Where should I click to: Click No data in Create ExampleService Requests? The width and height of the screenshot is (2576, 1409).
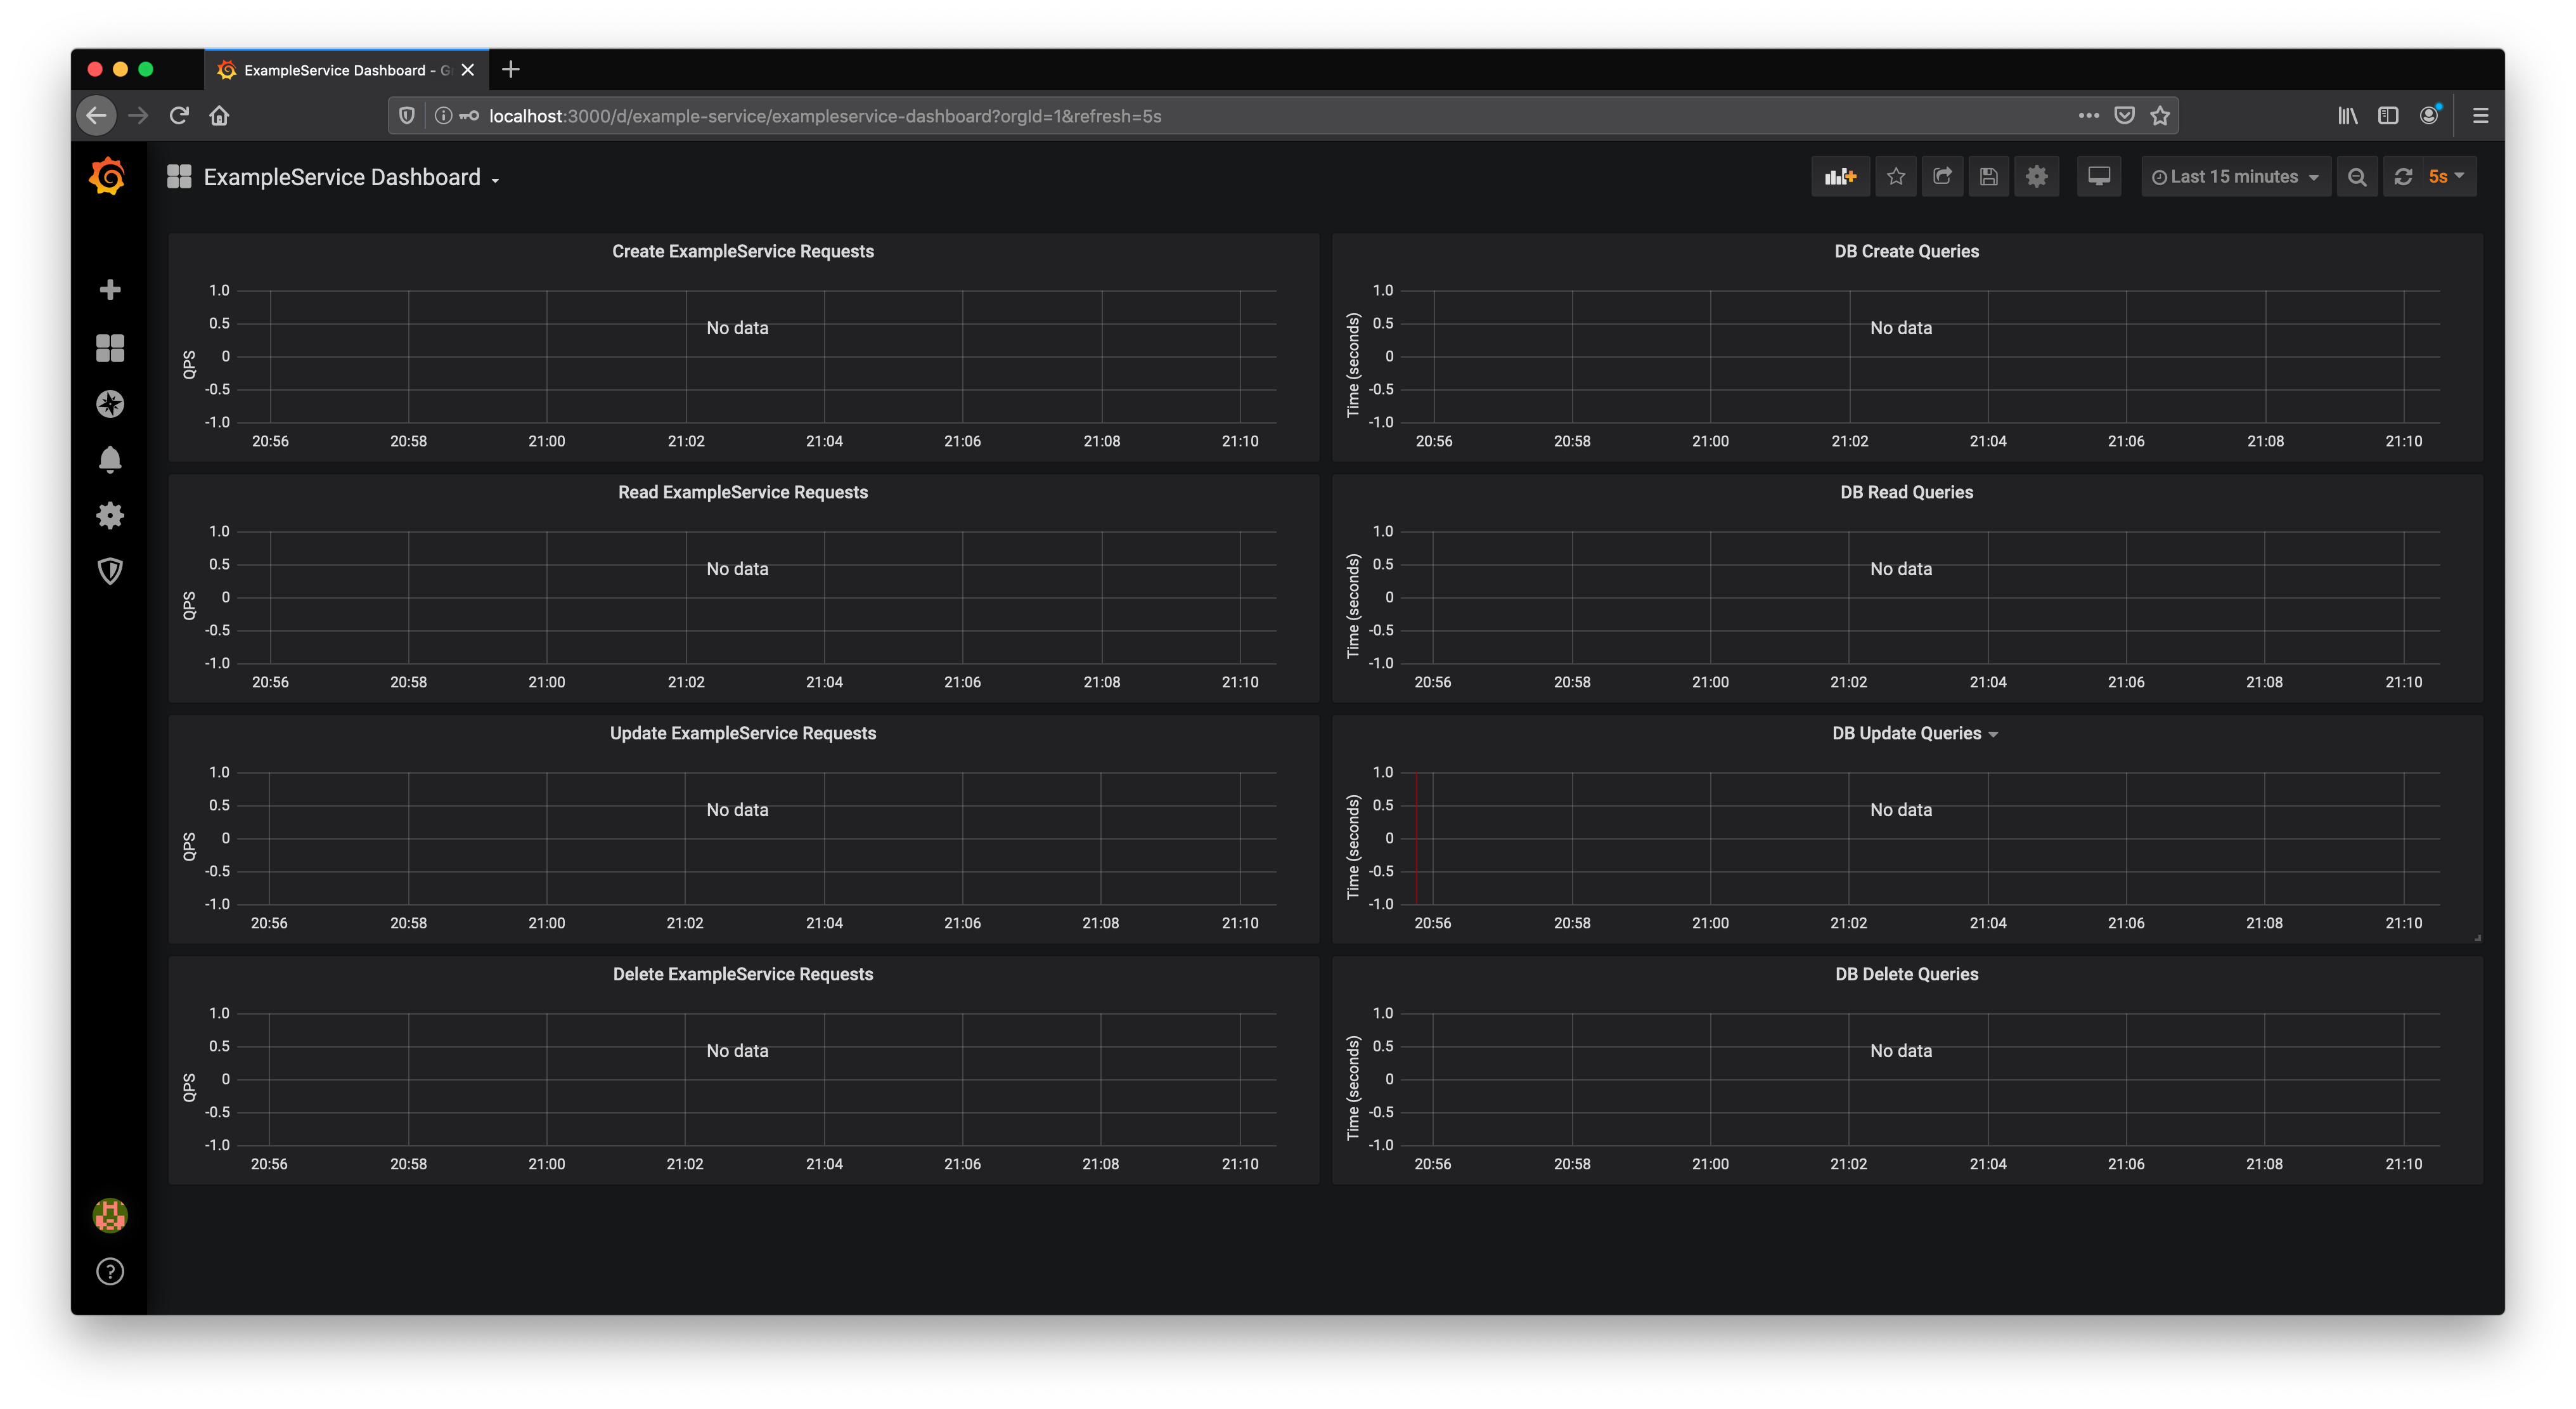[x=737, y=328]
